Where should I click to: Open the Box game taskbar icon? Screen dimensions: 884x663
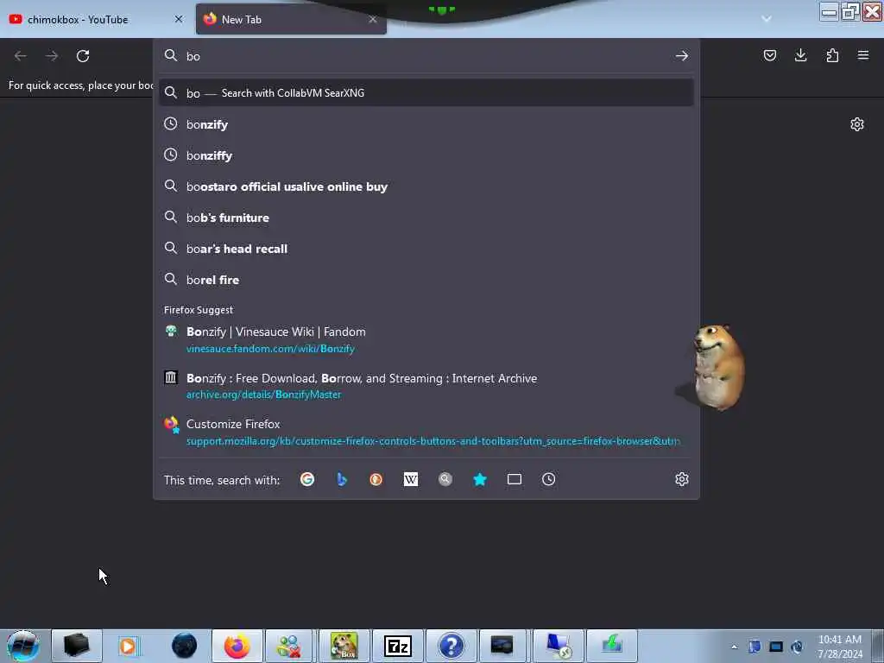point(344,646)
